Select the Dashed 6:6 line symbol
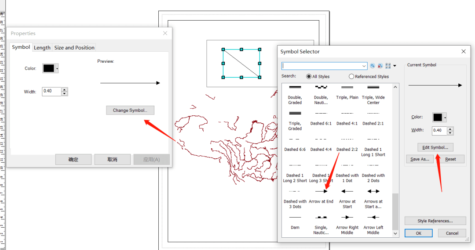Screen dimensions: 475x250 (295, 144)
